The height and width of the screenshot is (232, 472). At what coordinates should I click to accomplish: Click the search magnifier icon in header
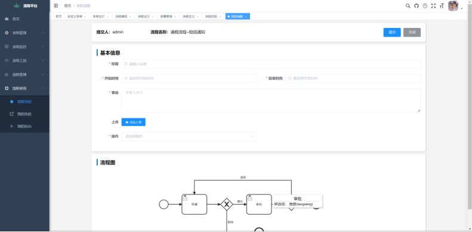pyautogui.click(x=408, y=6)
